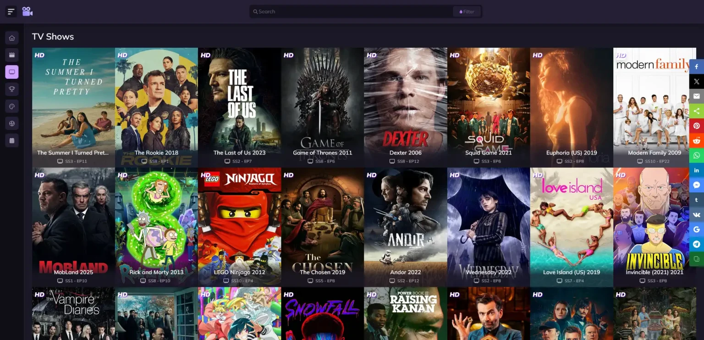Share the page on VK
Image resolution: width=704 pixels, height=340 pixels.
coord(697,214)
